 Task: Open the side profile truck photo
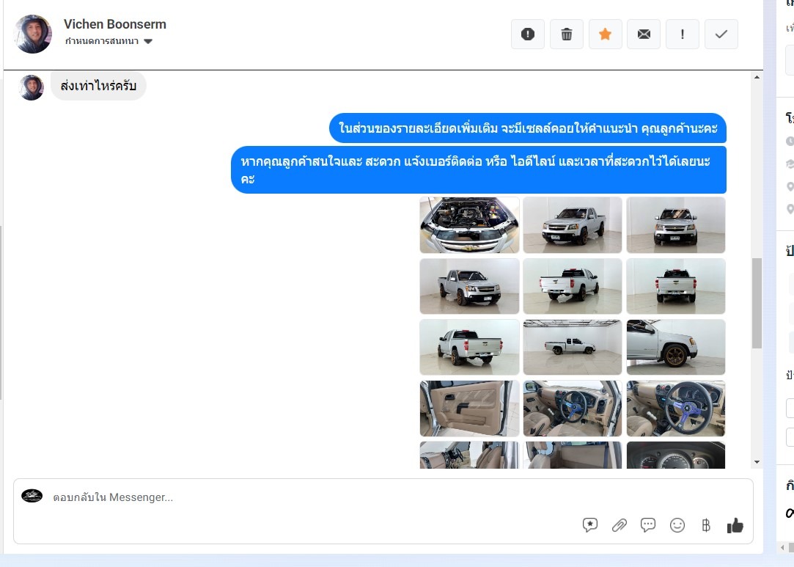[572, 347]
